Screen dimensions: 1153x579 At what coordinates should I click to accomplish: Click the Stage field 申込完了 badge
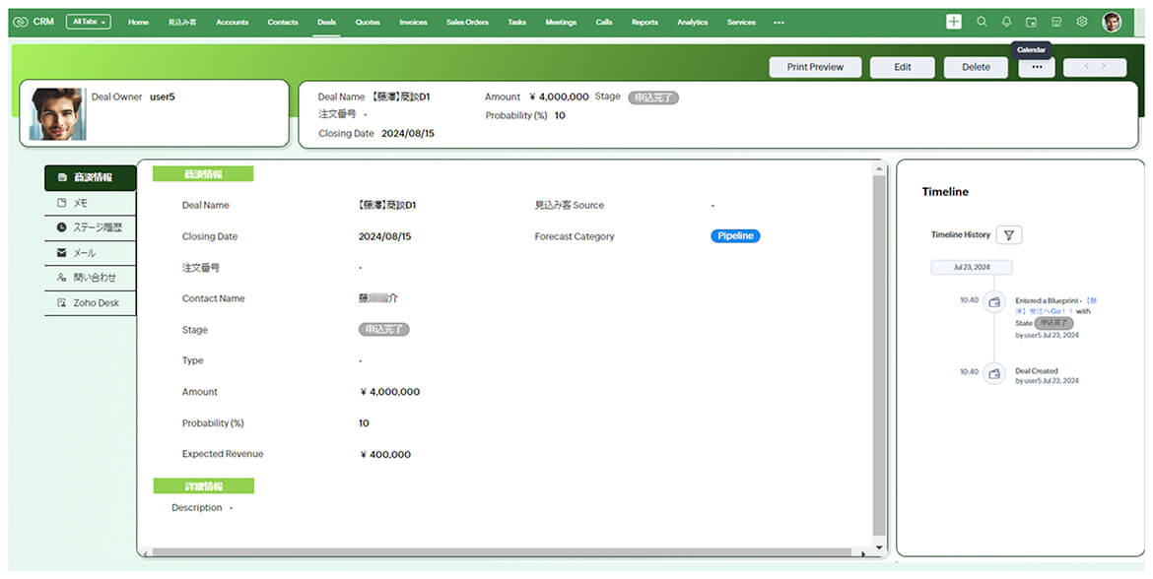pyautogui.click(x=384, y=329)
